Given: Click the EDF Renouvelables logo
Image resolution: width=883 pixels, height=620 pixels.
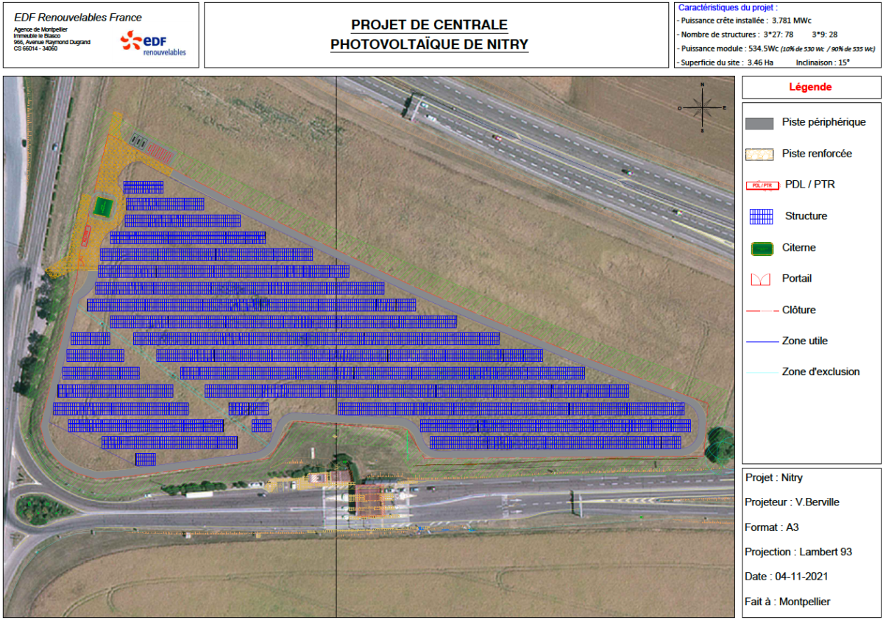Looking at the screenshot, I should coord(153,43).
